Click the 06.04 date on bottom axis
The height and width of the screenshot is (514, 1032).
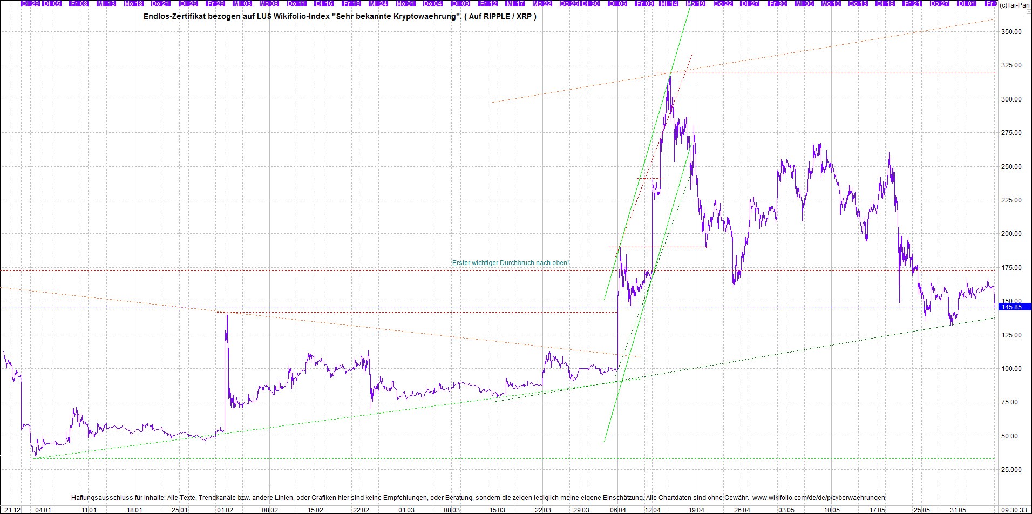[618, 510]
